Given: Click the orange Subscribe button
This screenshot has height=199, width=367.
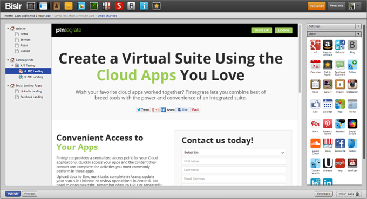Looking at the screenshot, I should [x=317, y=6].
